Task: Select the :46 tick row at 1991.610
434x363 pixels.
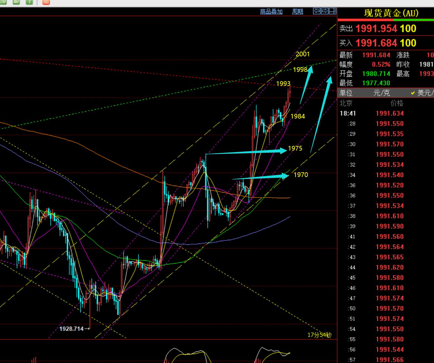Action: coord(386,288)
